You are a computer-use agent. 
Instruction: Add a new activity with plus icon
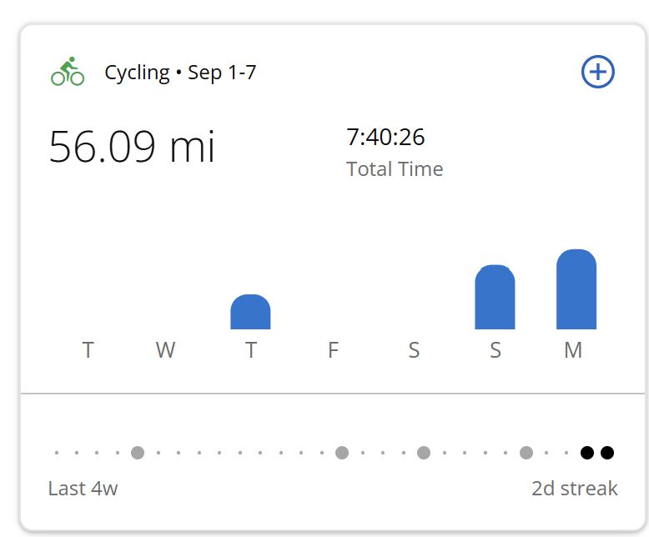[597, 72]
